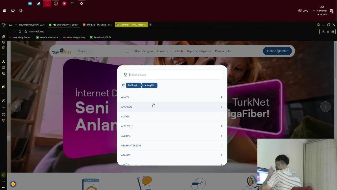Image resolution: width=337 pixels, height=190 pixels.
Task: View site security lock info
Action: pyautogui.click(x=26, y=31)
